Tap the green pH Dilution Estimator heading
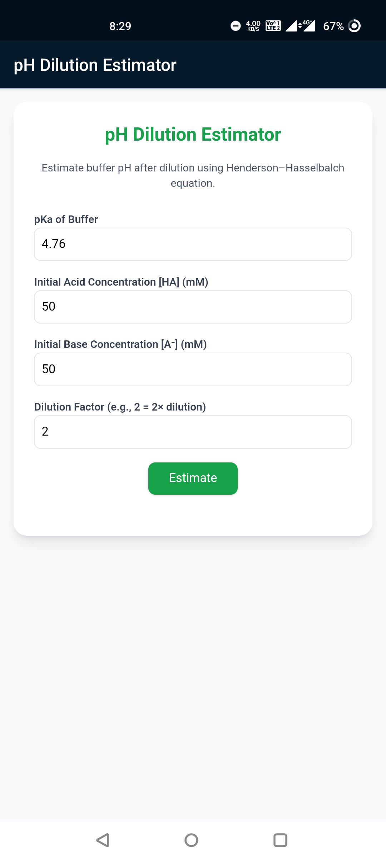Screen dimensions: 386x859 tap(193, 135)
